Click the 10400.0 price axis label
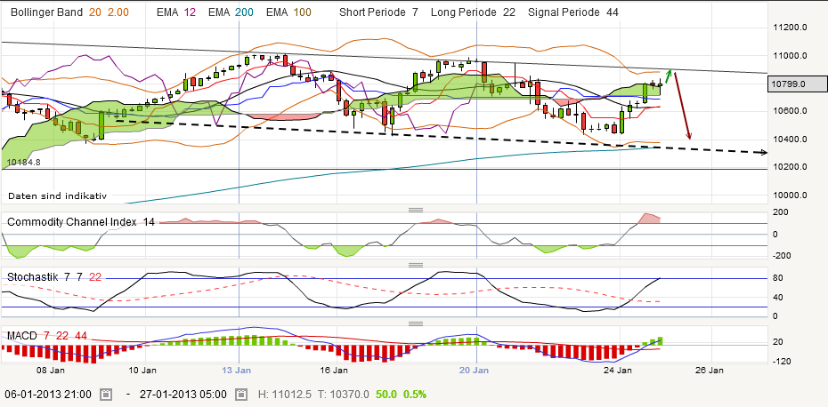 pos(789,140)
